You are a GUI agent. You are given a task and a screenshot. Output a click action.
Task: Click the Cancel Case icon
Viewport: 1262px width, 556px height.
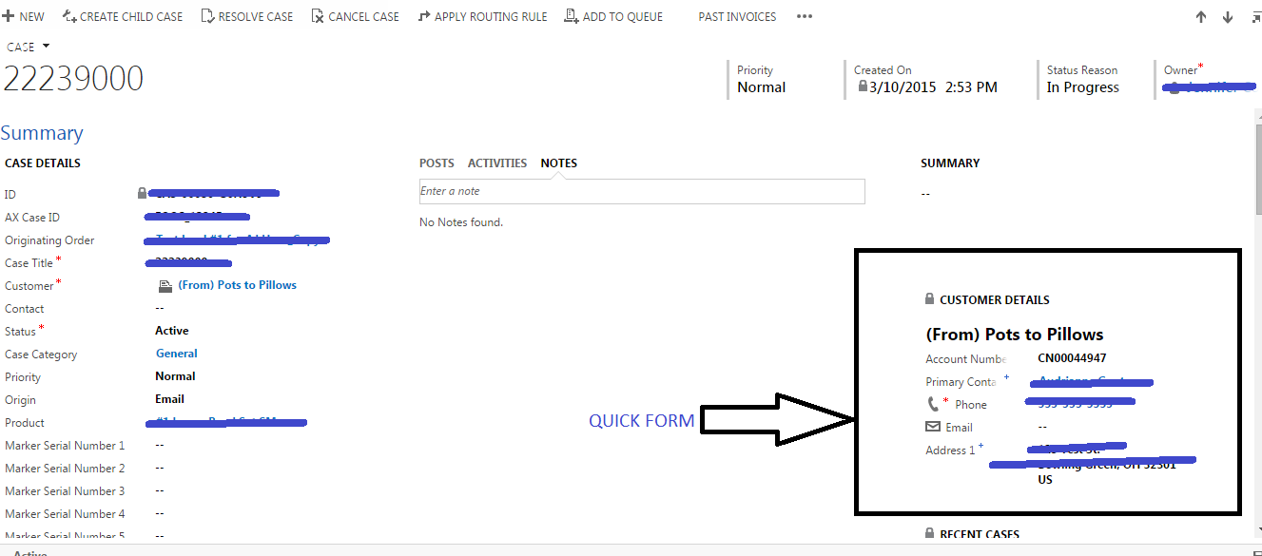coord(315,15)
